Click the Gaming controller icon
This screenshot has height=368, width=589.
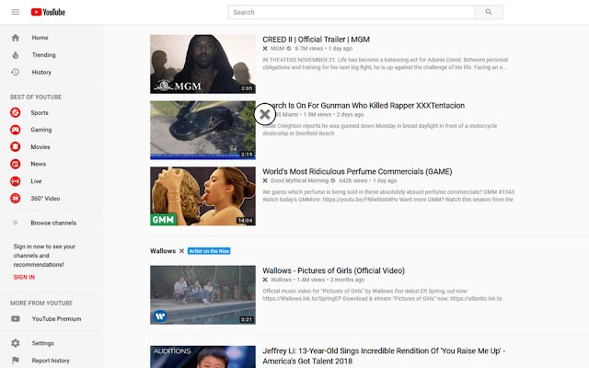(16, 130)
